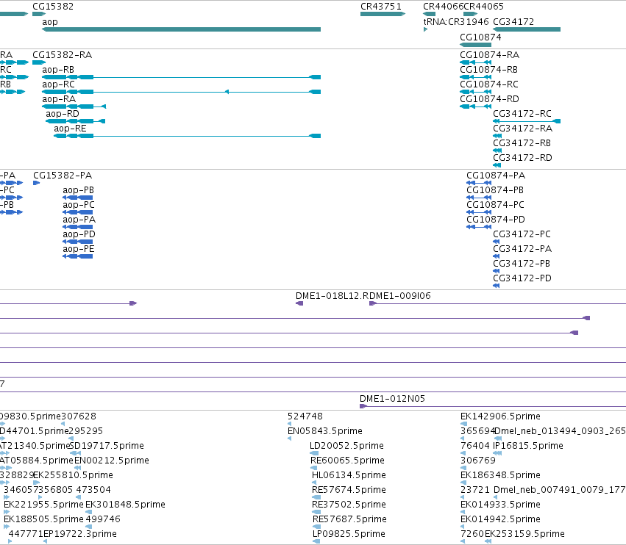
Task: Select protein CG10874-PD
Action: coord(479,227)
